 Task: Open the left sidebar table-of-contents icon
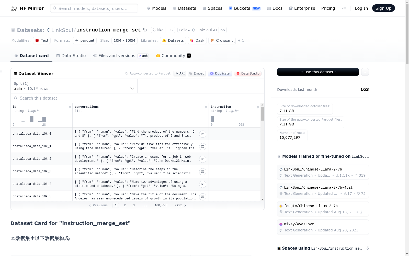click(x=1, y=71)
